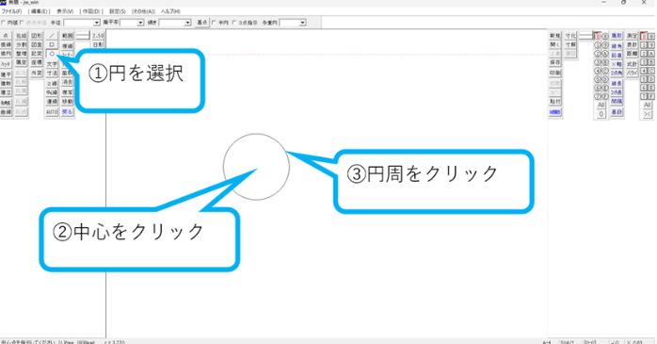
Task: Open the 日影 shadow diagram tool
Action: [98, 45]
